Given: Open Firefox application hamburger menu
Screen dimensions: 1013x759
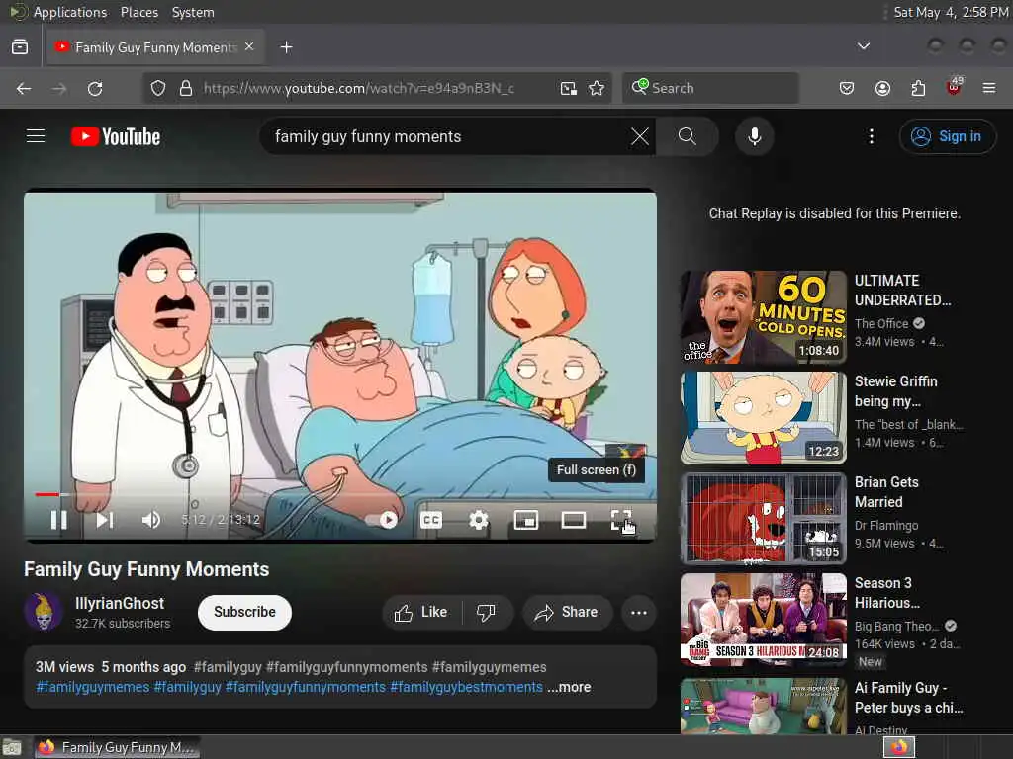Looking at the screenshot, I should coord(989,88).
